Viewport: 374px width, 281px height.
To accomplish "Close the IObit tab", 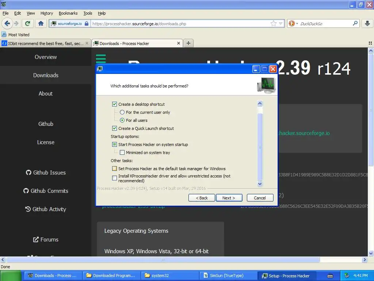I will [87, 43].
